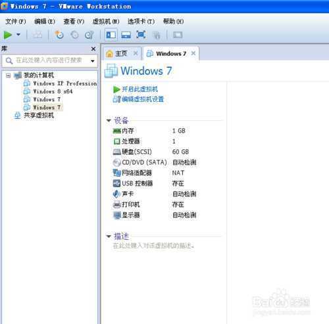Click the 主页 tab home icon
The height and width of the screenshot is (324, 329).
(x=109, y=53)
